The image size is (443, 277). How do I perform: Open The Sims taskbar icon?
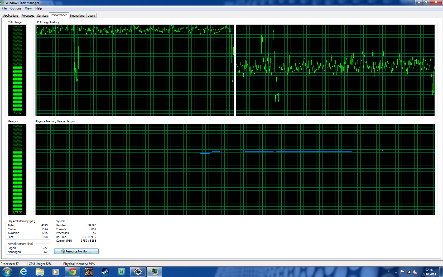(121, 272)
